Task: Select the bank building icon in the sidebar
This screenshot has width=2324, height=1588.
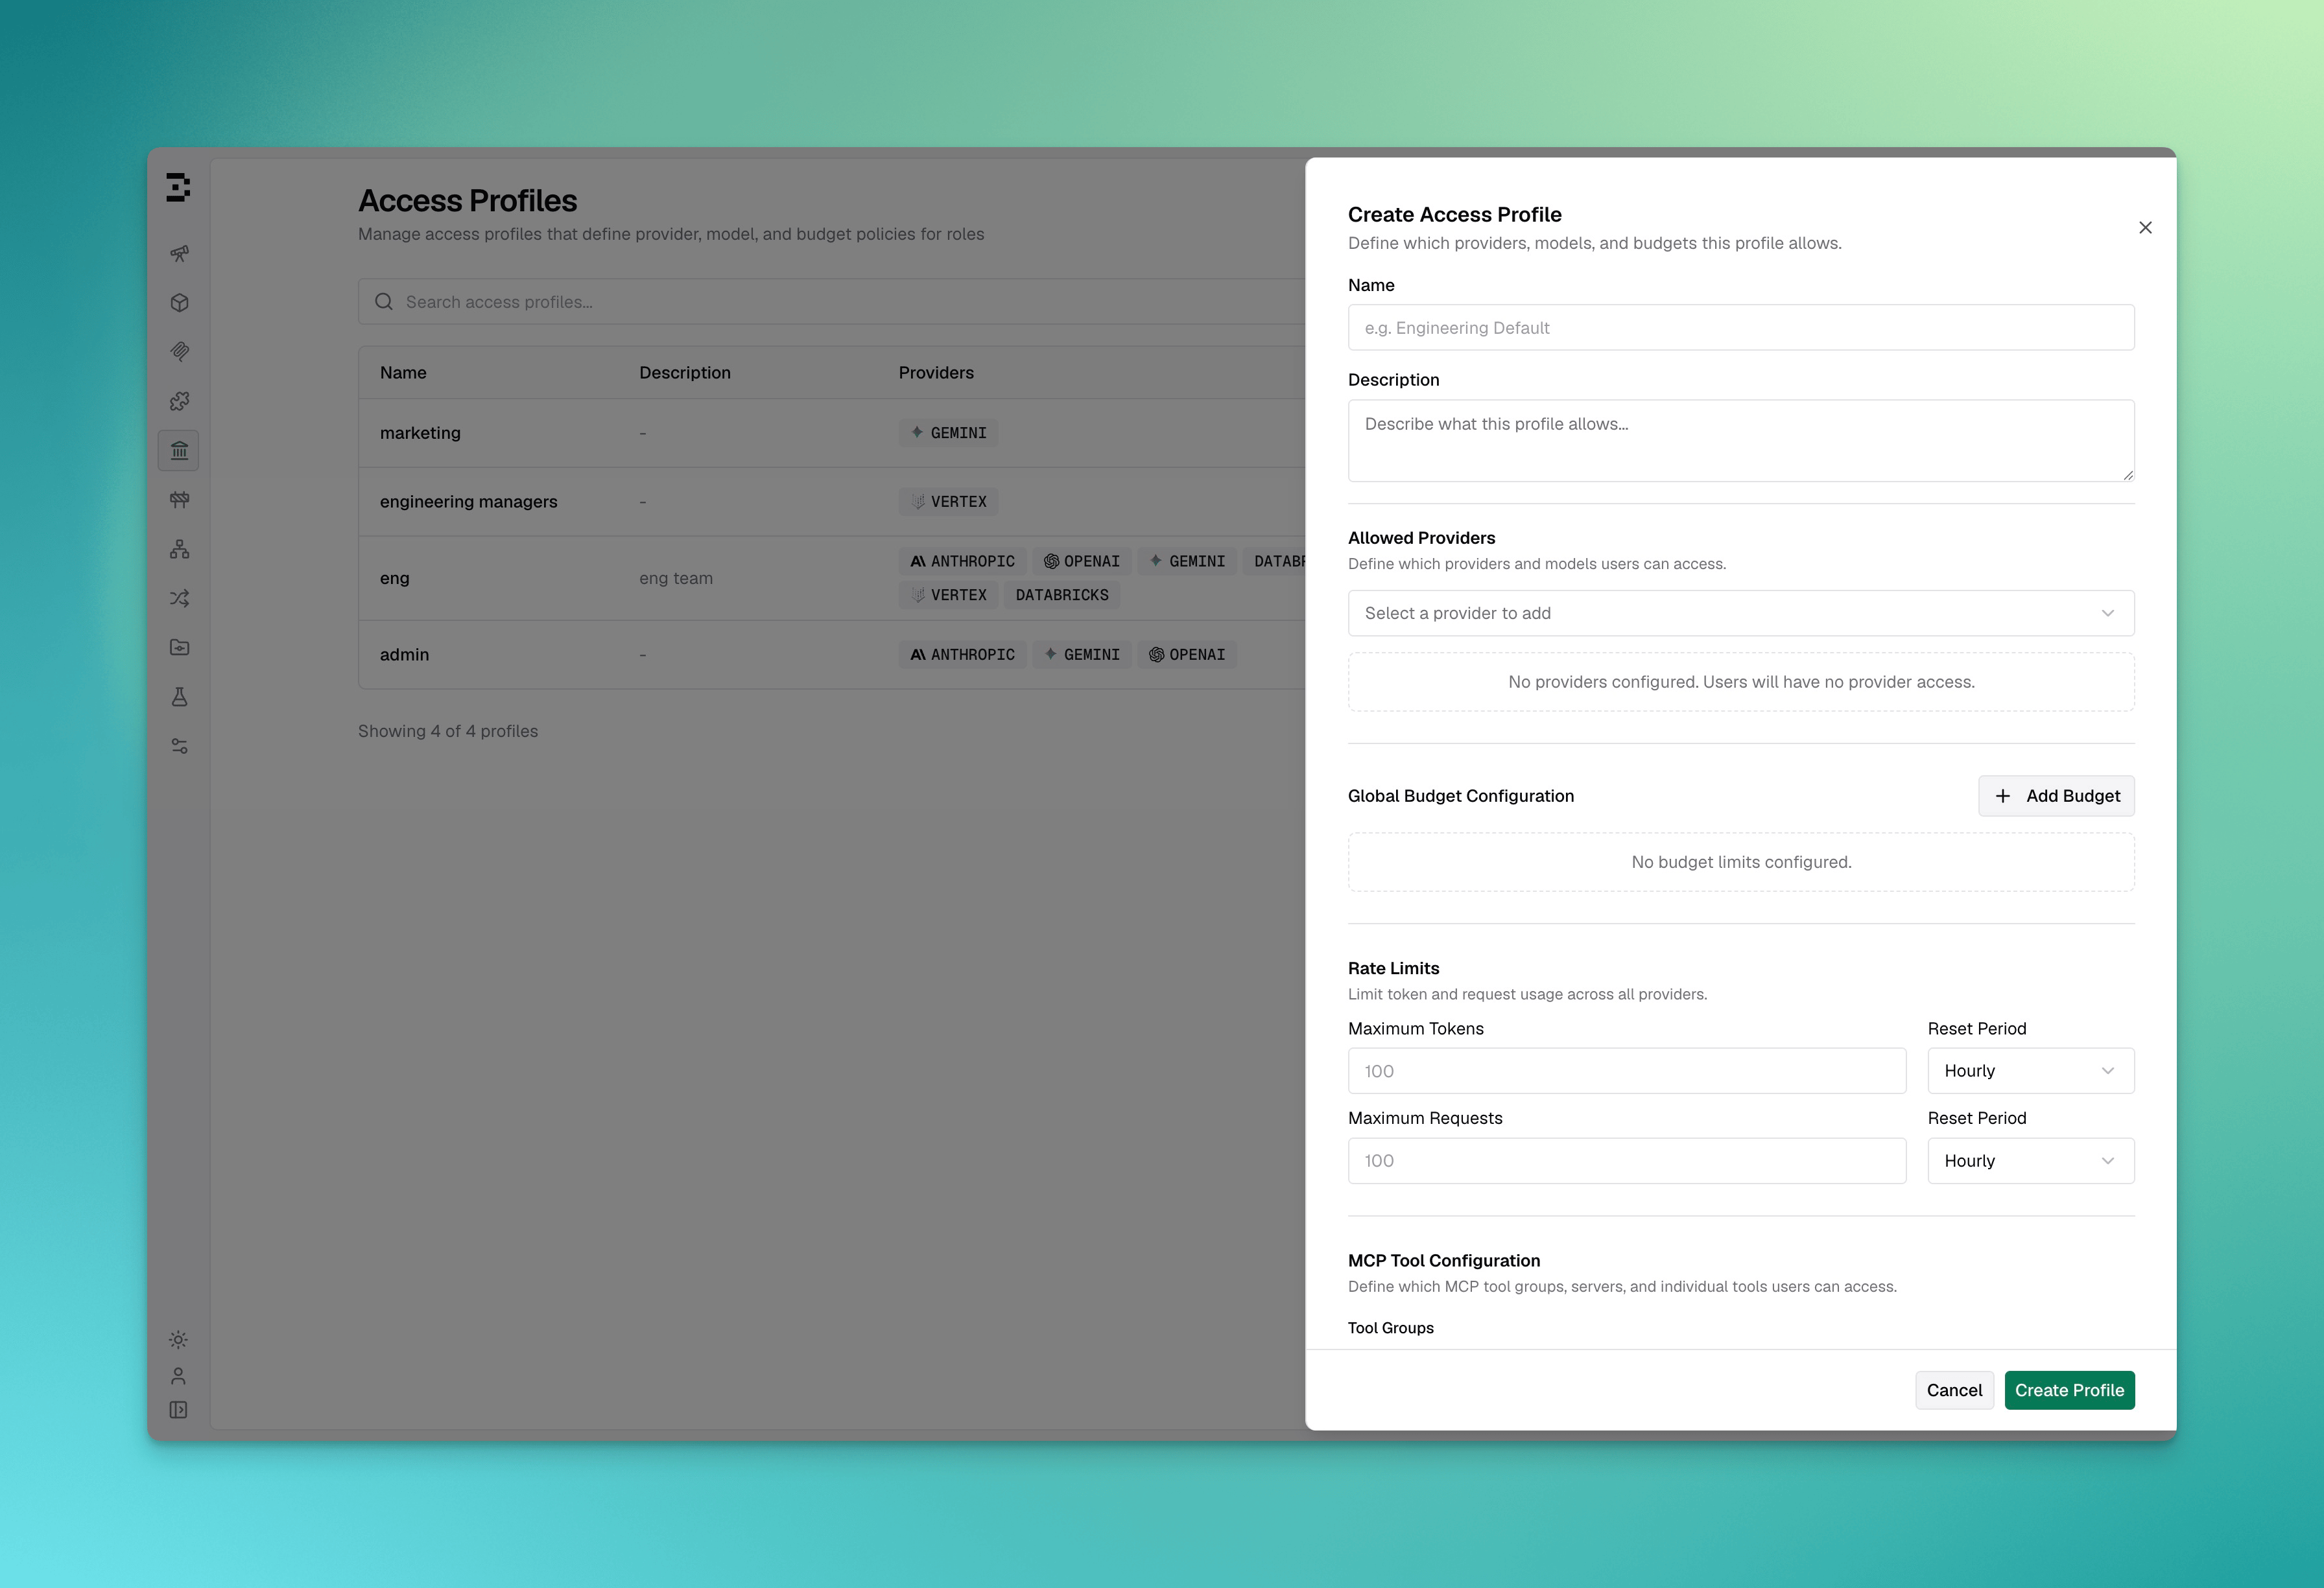Action: [179, 450]
